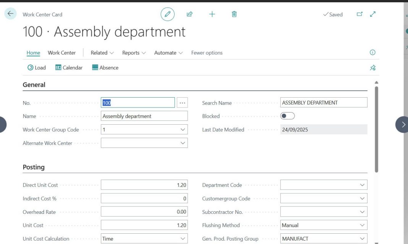Open the Work Center Group Code dropdown
The image size is (408, 244).
(x=183, y=129)
